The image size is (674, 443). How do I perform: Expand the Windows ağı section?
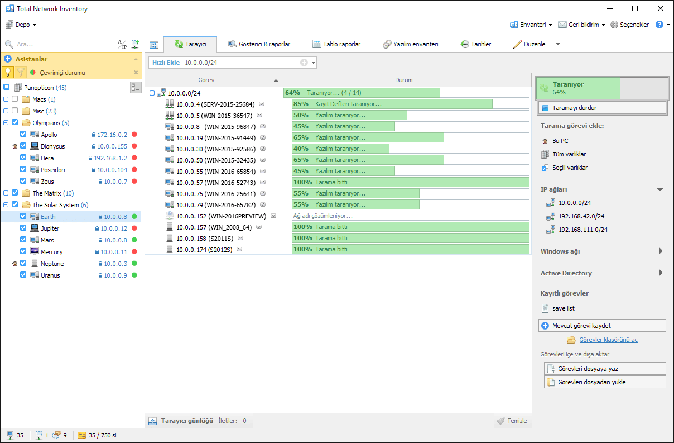pos(660,251)
